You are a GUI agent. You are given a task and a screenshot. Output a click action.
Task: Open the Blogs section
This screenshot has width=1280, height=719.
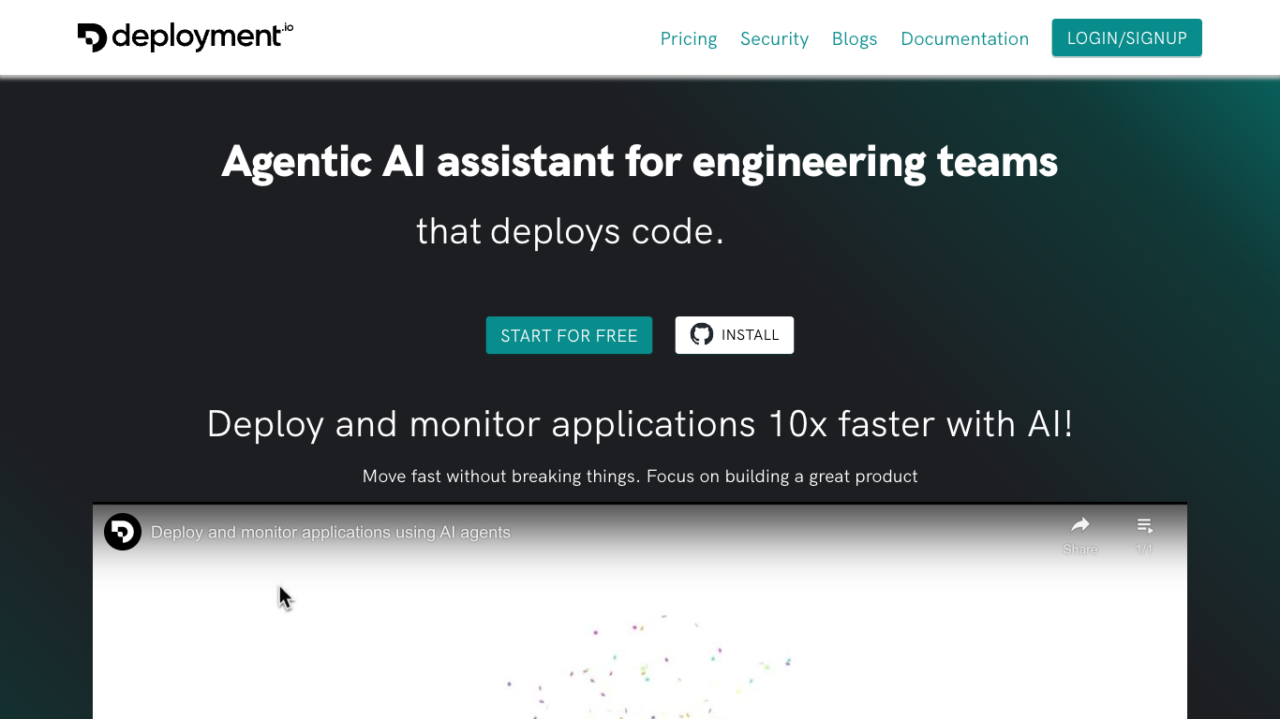[x=855, y=38]
